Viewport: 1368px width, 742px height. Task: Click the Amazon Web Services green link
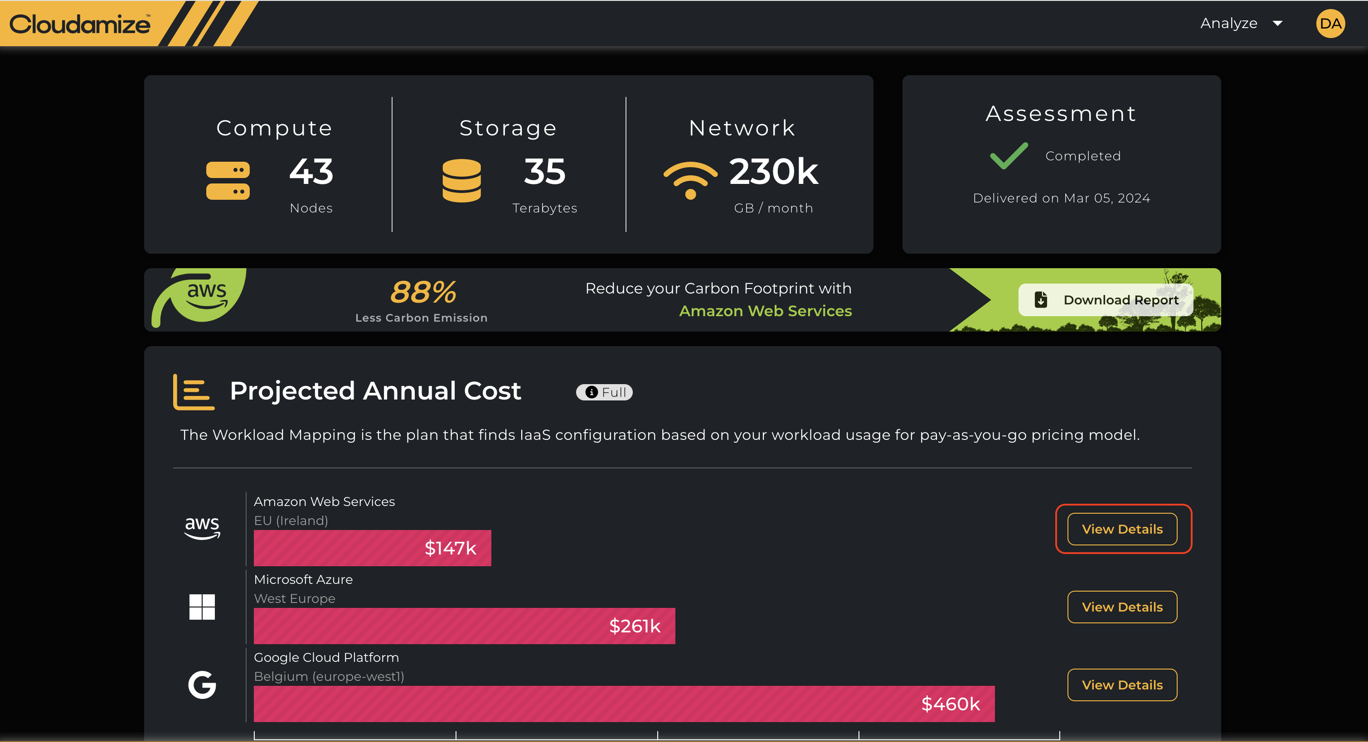pyautogui.click(x=765, y=311)
